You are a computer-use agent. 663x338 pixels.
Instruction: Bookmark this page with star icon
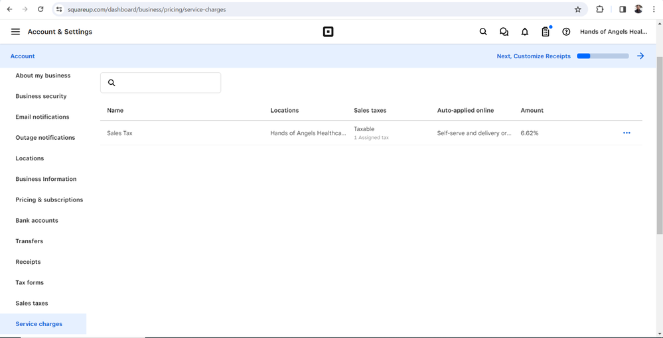click(577, 9)
